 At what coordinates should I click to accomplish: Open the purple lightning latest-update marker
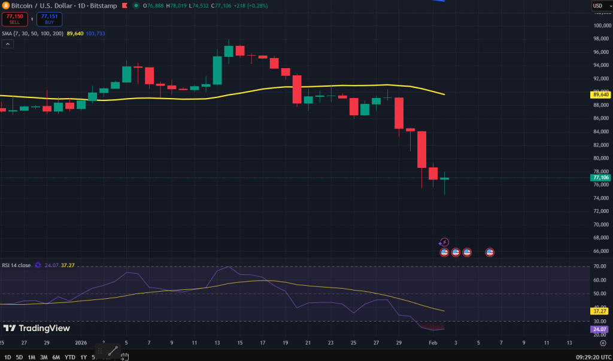[x=444, y=242]
